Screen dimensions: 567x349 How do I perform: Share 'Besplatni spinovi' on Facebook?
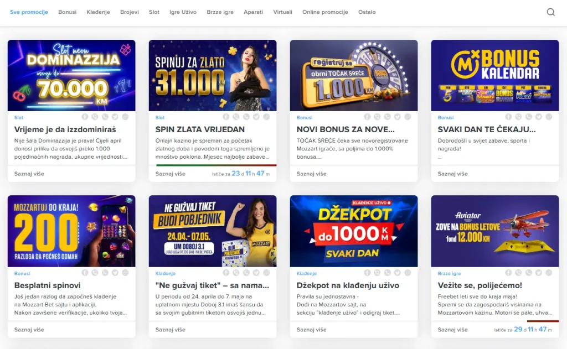tap(85, 273)
